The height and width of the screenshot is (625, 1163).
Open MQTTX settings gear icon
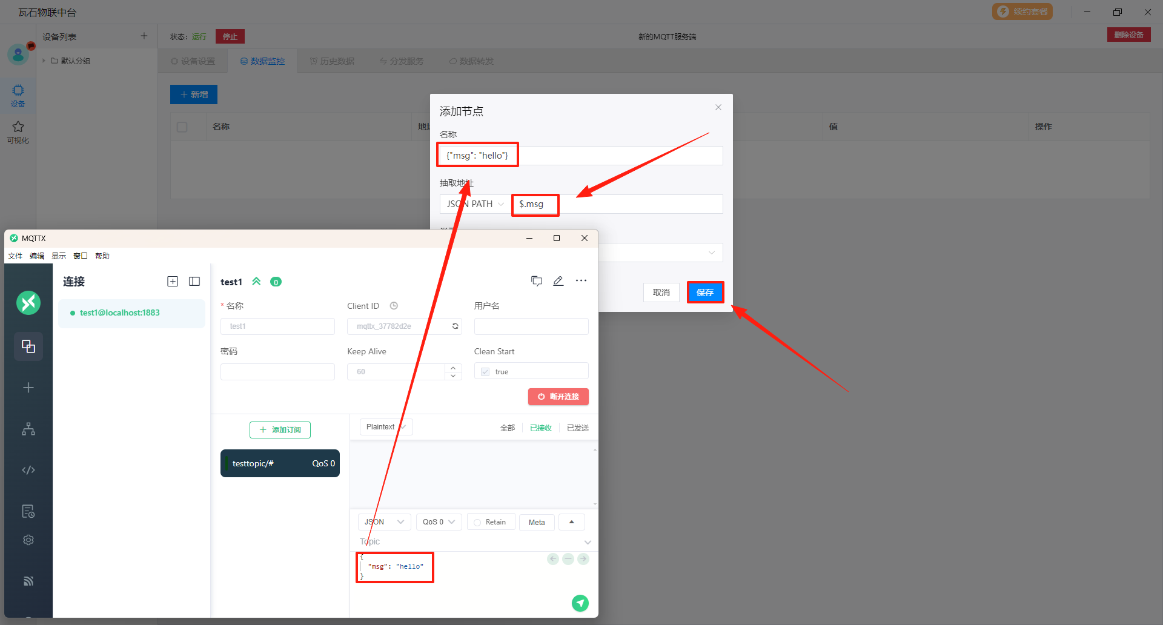28,540
